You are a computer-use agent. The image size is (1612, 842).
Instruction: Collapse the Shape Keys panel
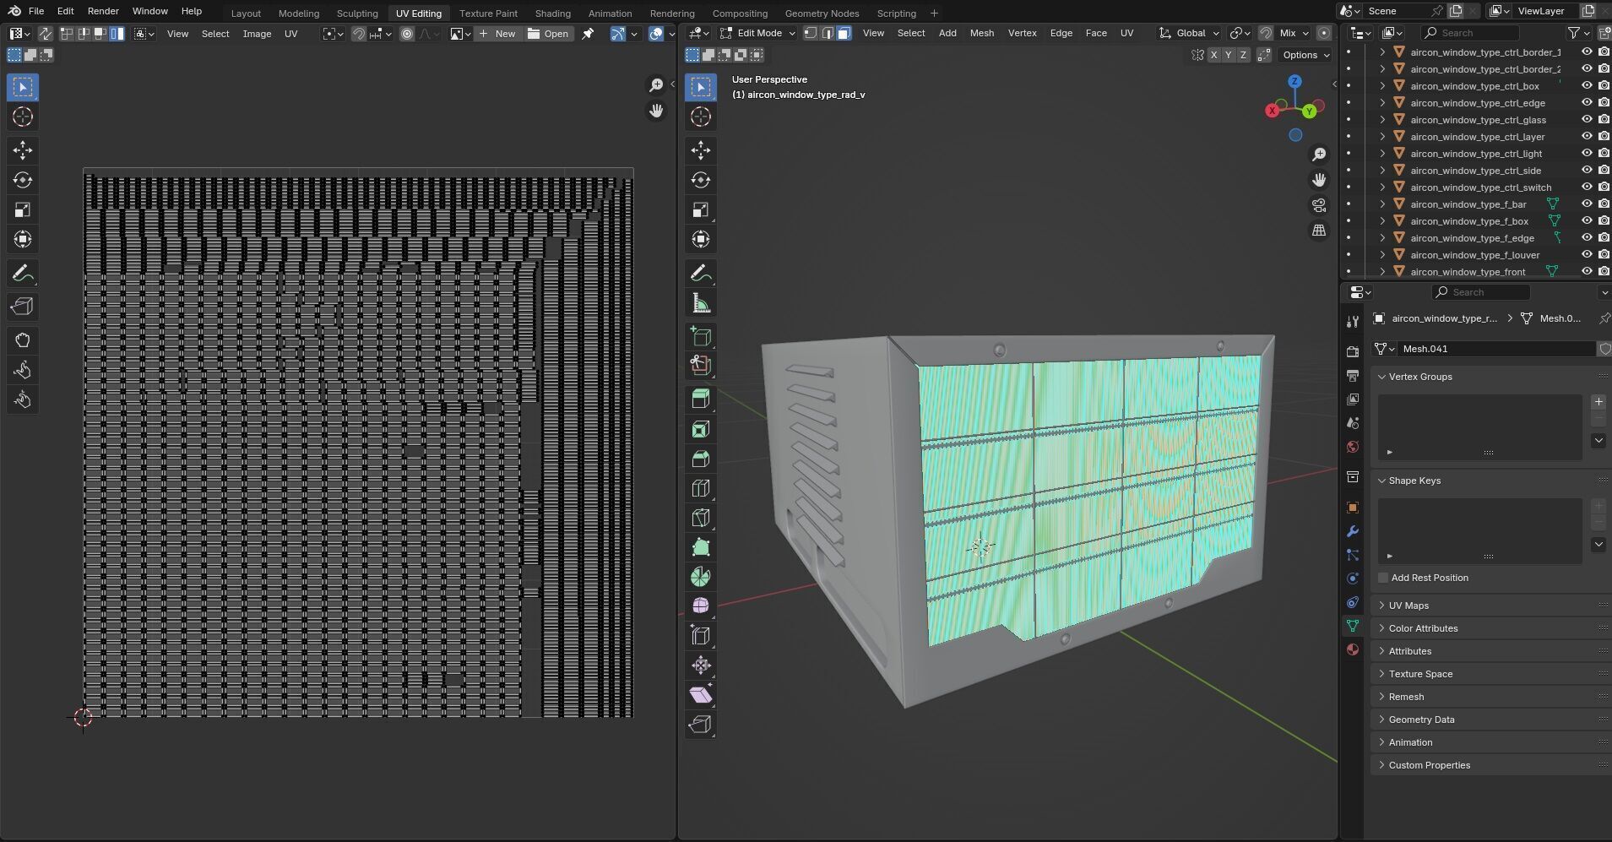[x=1414, y=481]
